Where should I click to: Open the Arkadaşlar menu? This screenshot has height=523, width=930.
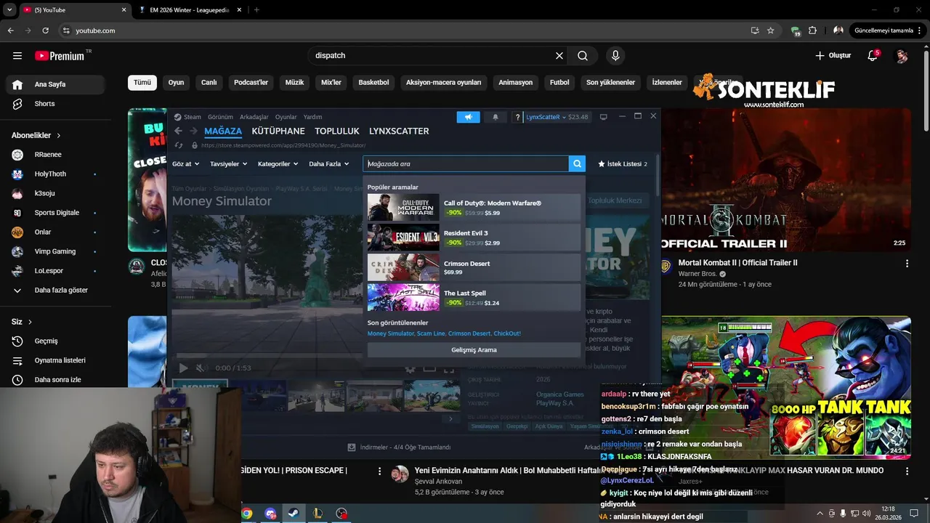point(254,117)
